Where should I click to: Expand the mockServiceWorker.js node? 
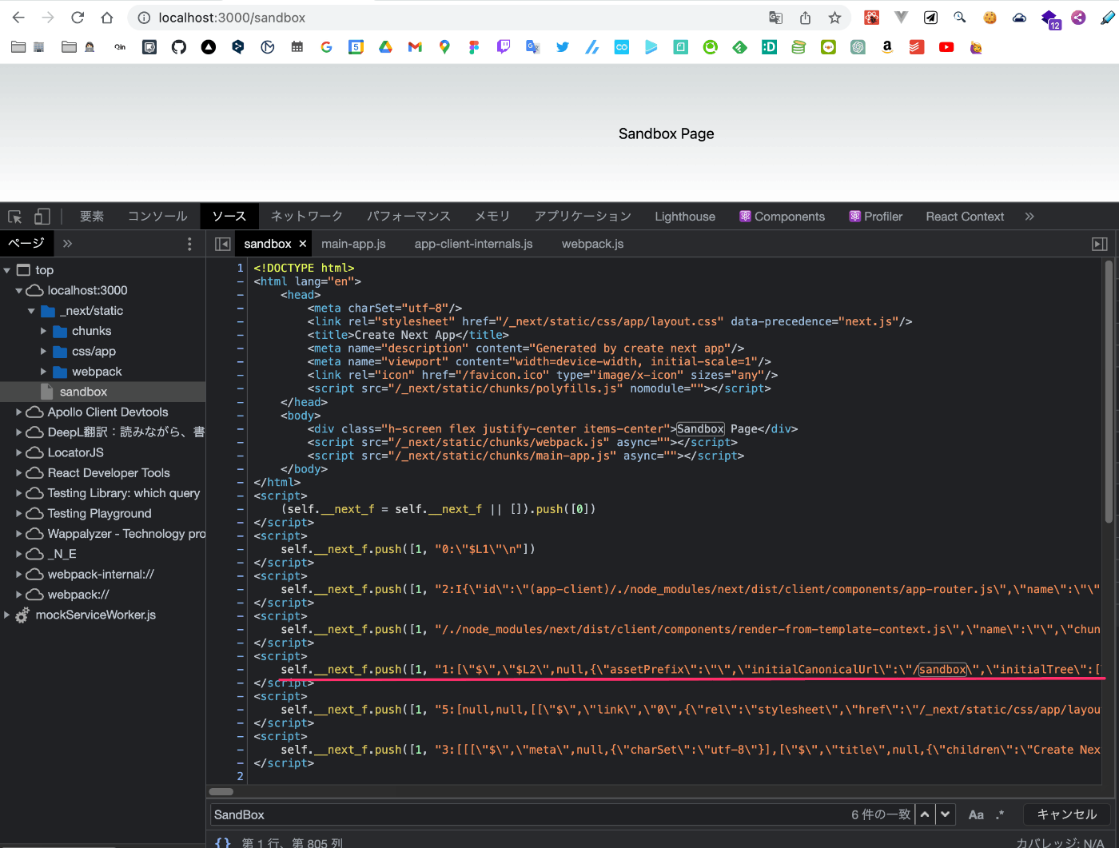pyautogui.click(x=7, y=615)
